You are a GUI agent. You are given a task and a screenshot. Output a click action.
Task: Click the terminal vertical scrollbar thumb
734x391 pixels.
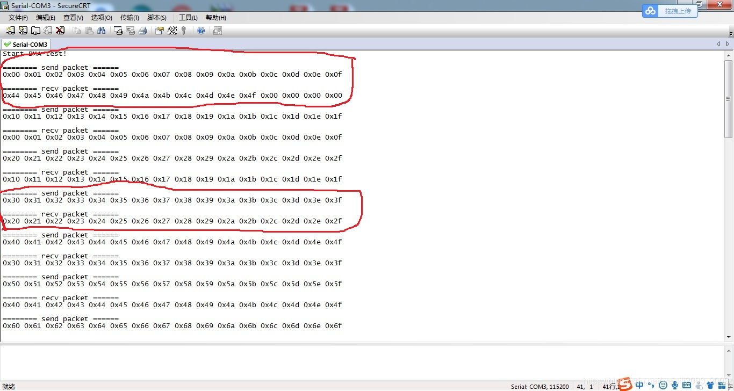(729, 99)
